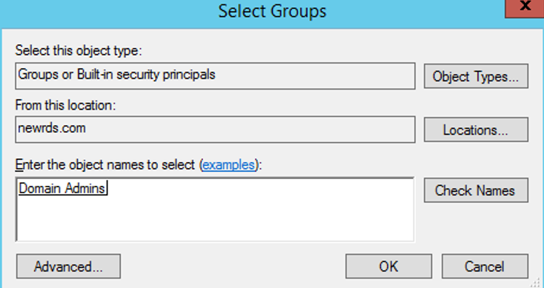The height and width of the screenshot is (288, 544).
Task: Open the Advanced search options
Action: pos(68,267)
